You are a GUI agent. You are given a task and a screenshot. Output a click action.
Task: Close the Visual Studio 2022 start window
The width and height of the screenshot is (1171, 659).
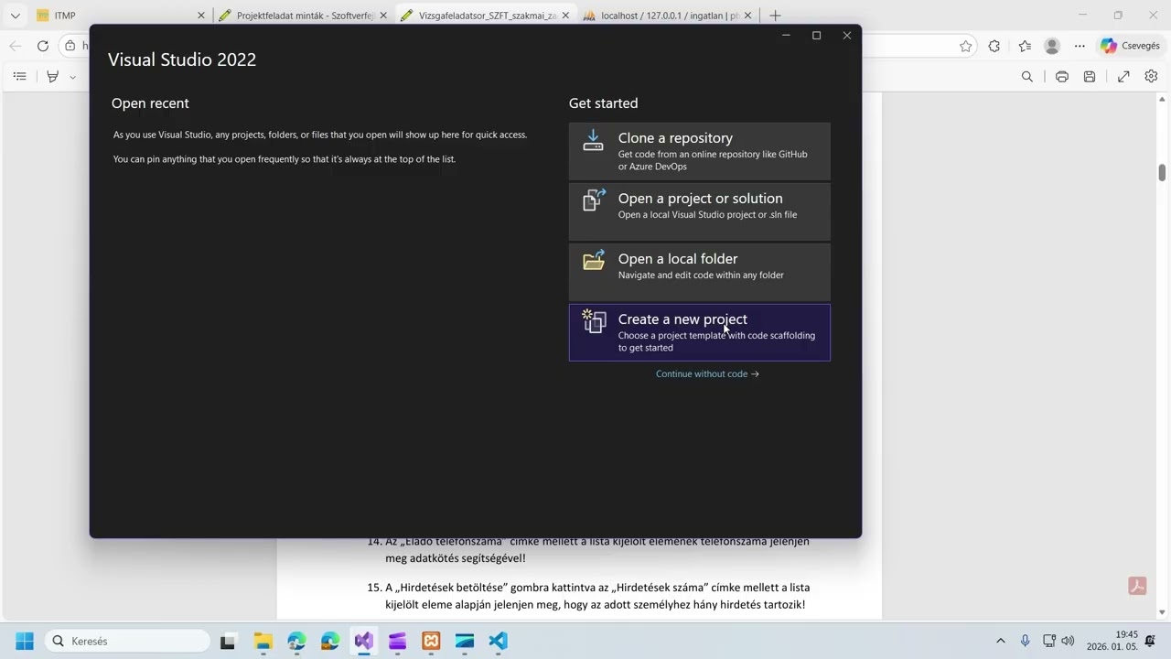[847, 36]
